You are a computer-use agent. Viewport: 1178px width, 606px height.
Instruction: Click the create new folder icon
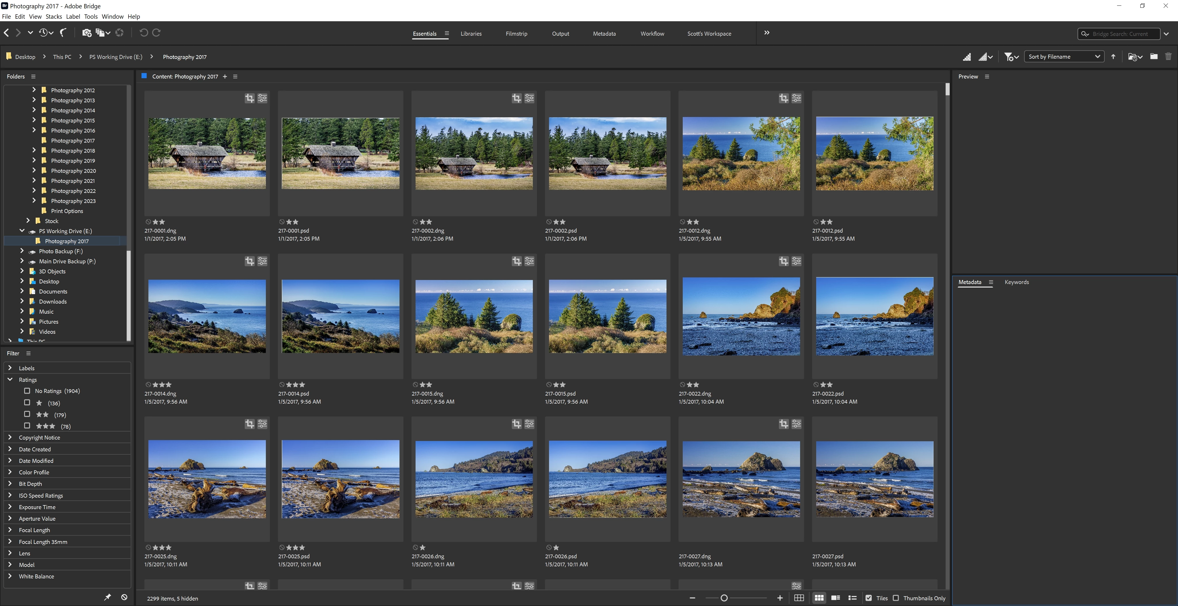[x=1154, y=57]
